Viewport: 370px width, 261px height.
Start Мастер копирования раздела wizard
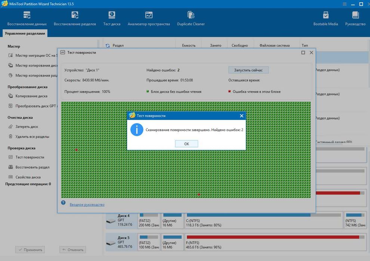click(33, 75)
